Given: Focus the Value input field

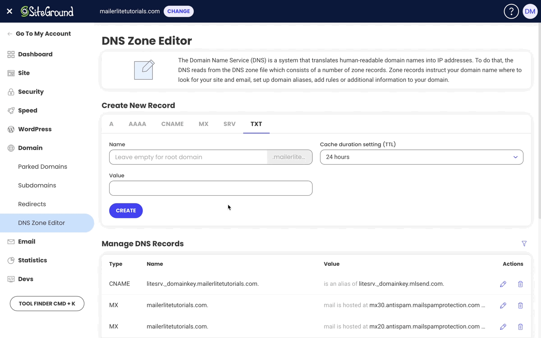Looking at the screenshot, I should (211, 188).
